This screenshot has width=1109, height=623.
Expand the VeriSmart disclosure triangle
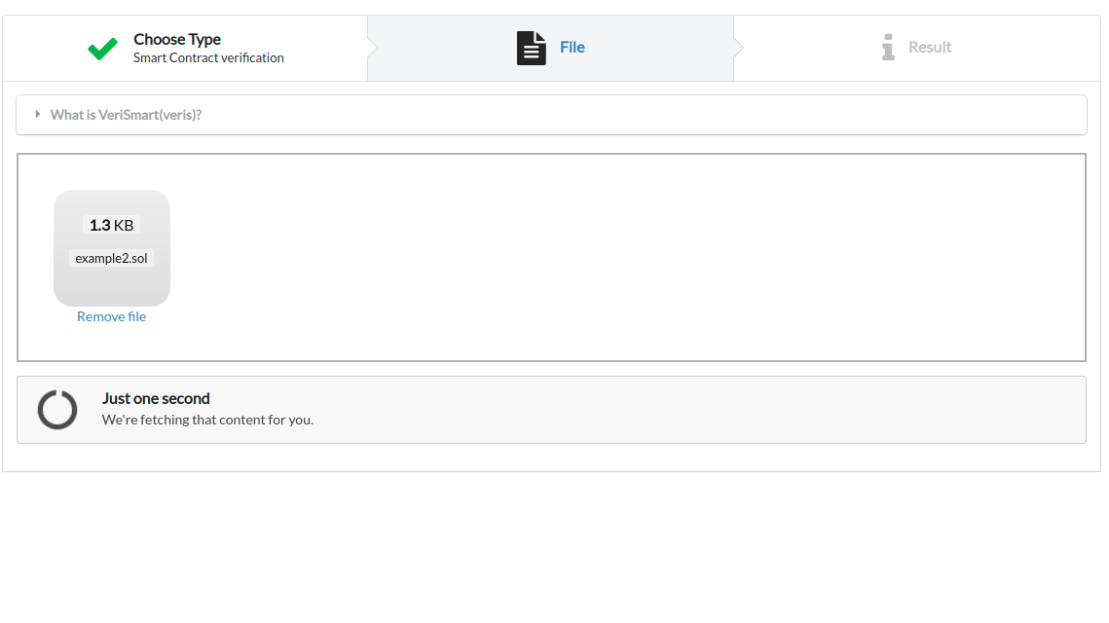38,114
